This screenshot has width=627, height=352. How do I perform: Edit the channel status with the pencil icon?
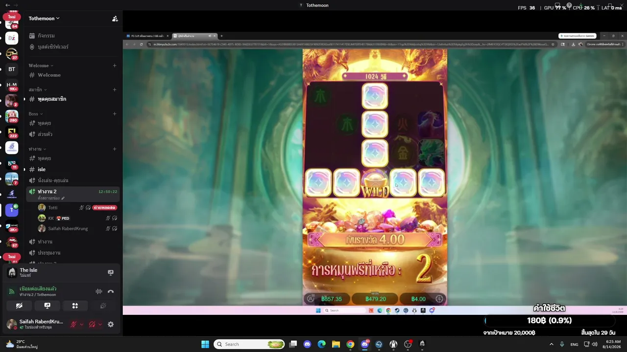63,198
